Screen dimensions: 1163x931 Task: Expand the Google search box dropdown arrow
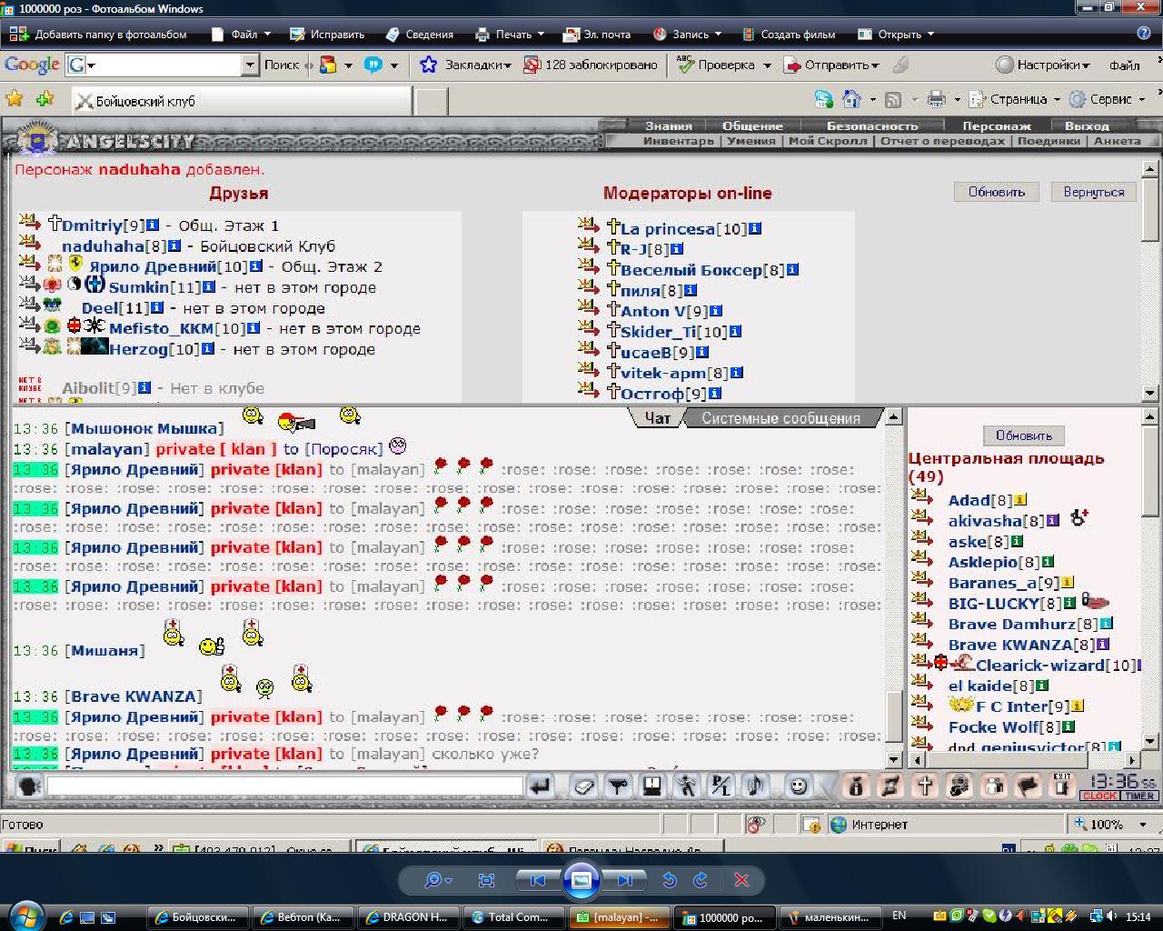[250, 65]
